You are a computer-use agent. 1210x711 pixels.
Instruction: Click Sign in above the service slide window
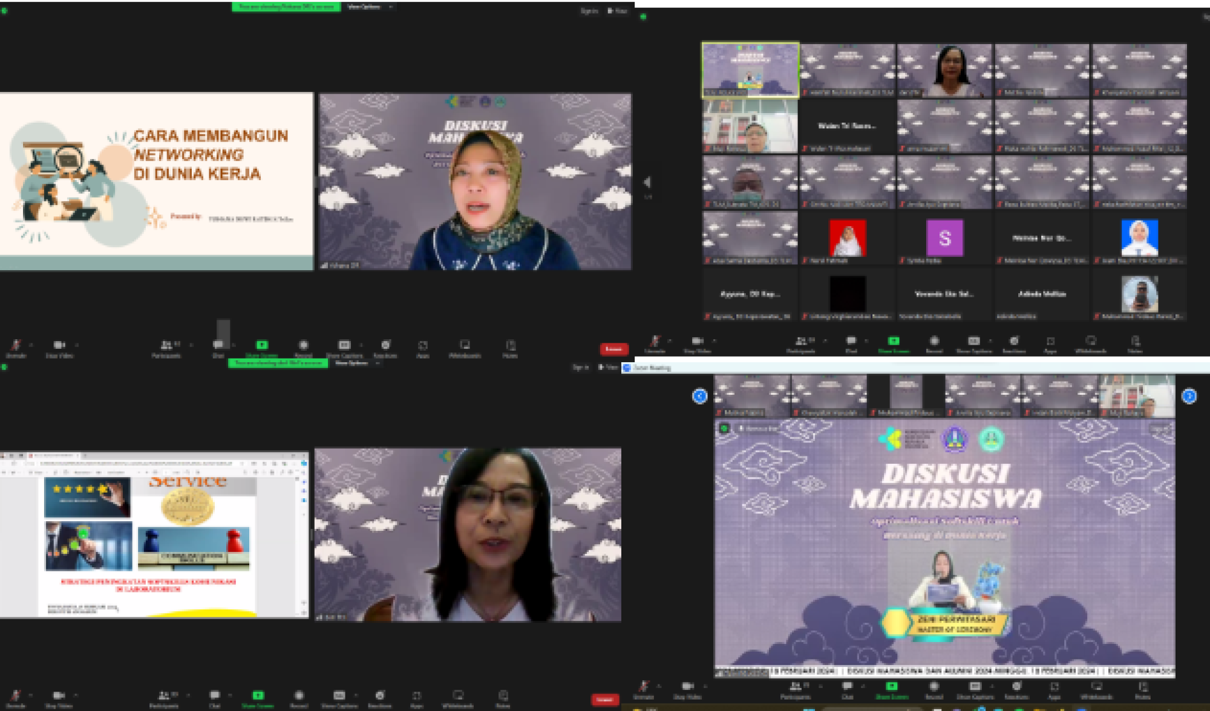(x=580, y=367)
